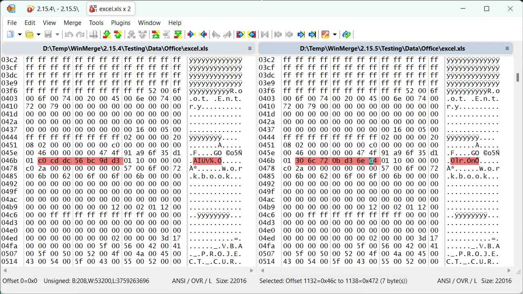
Task: Open the Window menu
Action: [149, 23]
